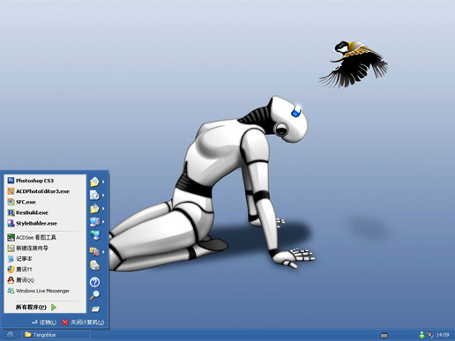Open the Help question-mark icon
The height and width of the screenshot is (341, 455).
(94, 282)
